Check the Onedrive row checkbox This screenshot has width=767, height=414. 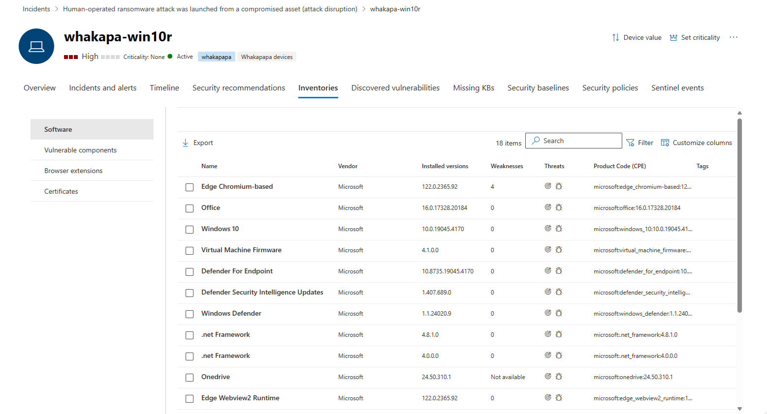click(x=190, y=378)
